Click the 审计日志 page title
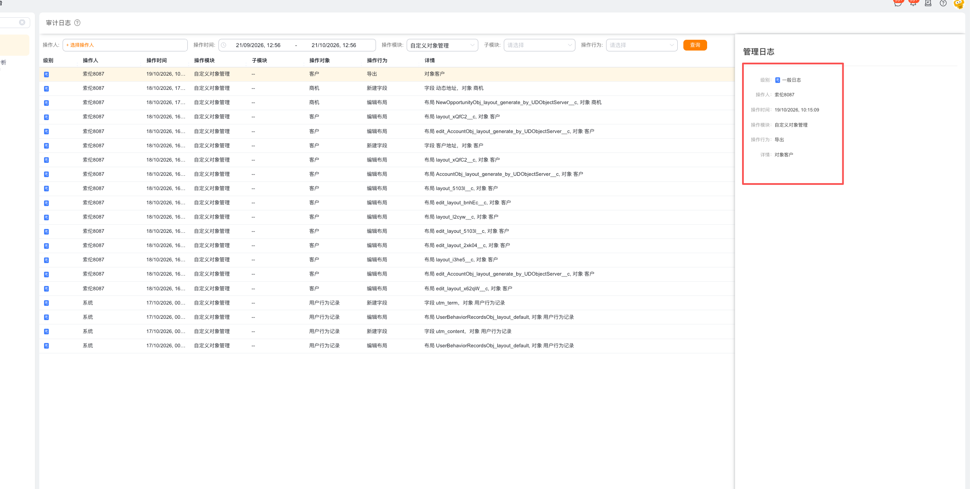Image resolution: width=970 pixels, height=489 pixels. point(58,23)
